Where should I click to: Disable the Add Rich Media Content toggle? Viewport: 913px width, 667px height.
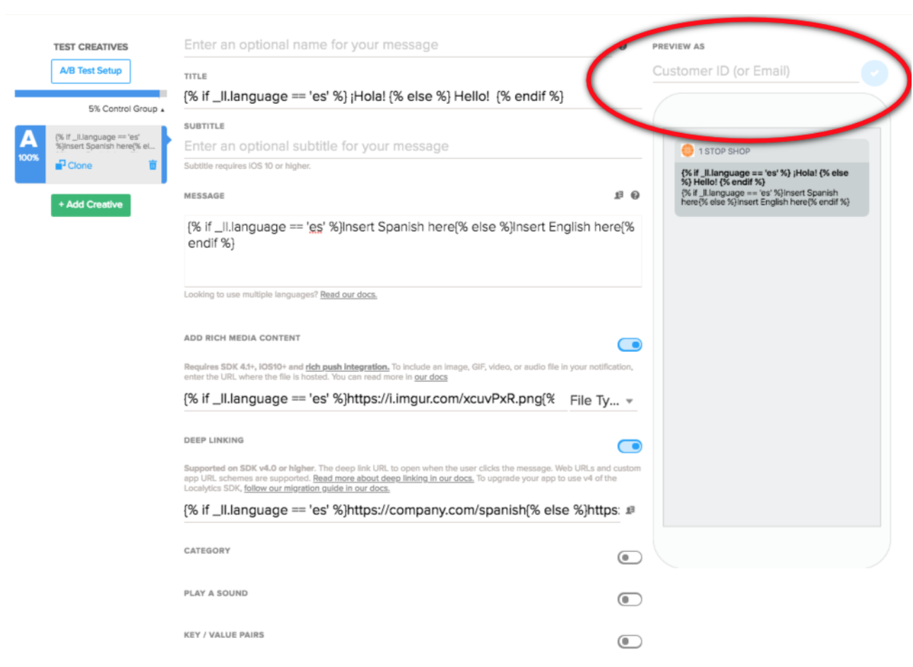[629, 345]
